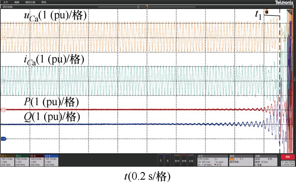Enable channel 6 using the 6 button
The height and width of the screenshot is (182, 296).
pos(168,160)
